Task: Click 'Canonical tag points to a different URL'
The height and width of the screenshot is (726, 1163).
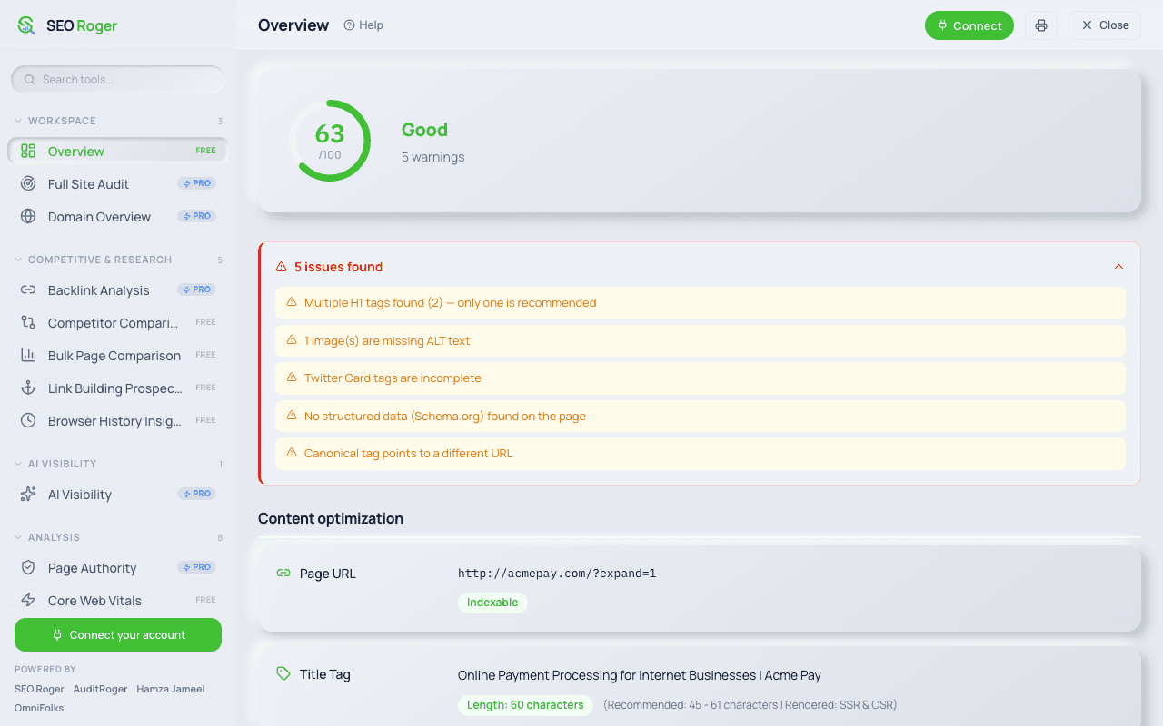Action: coord(409,454)
